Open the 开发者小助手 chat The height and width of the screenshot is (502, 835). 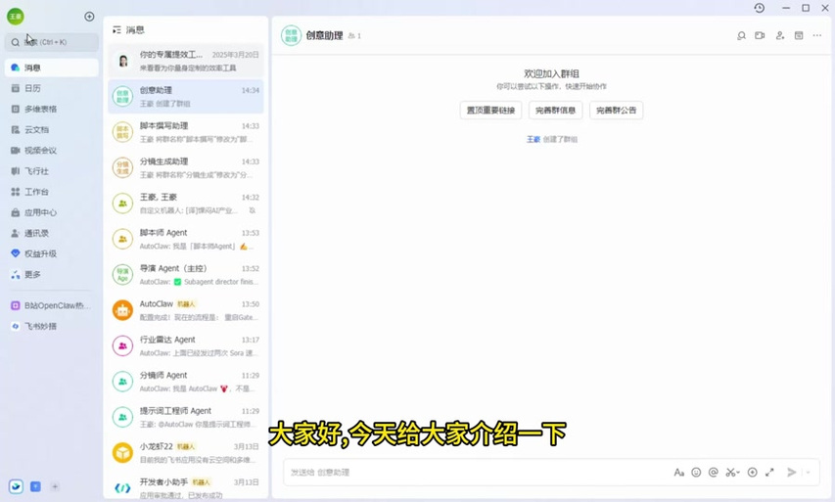pos(185,487)
